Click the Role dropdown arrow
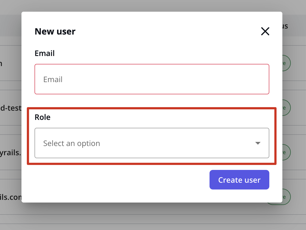 258,143
